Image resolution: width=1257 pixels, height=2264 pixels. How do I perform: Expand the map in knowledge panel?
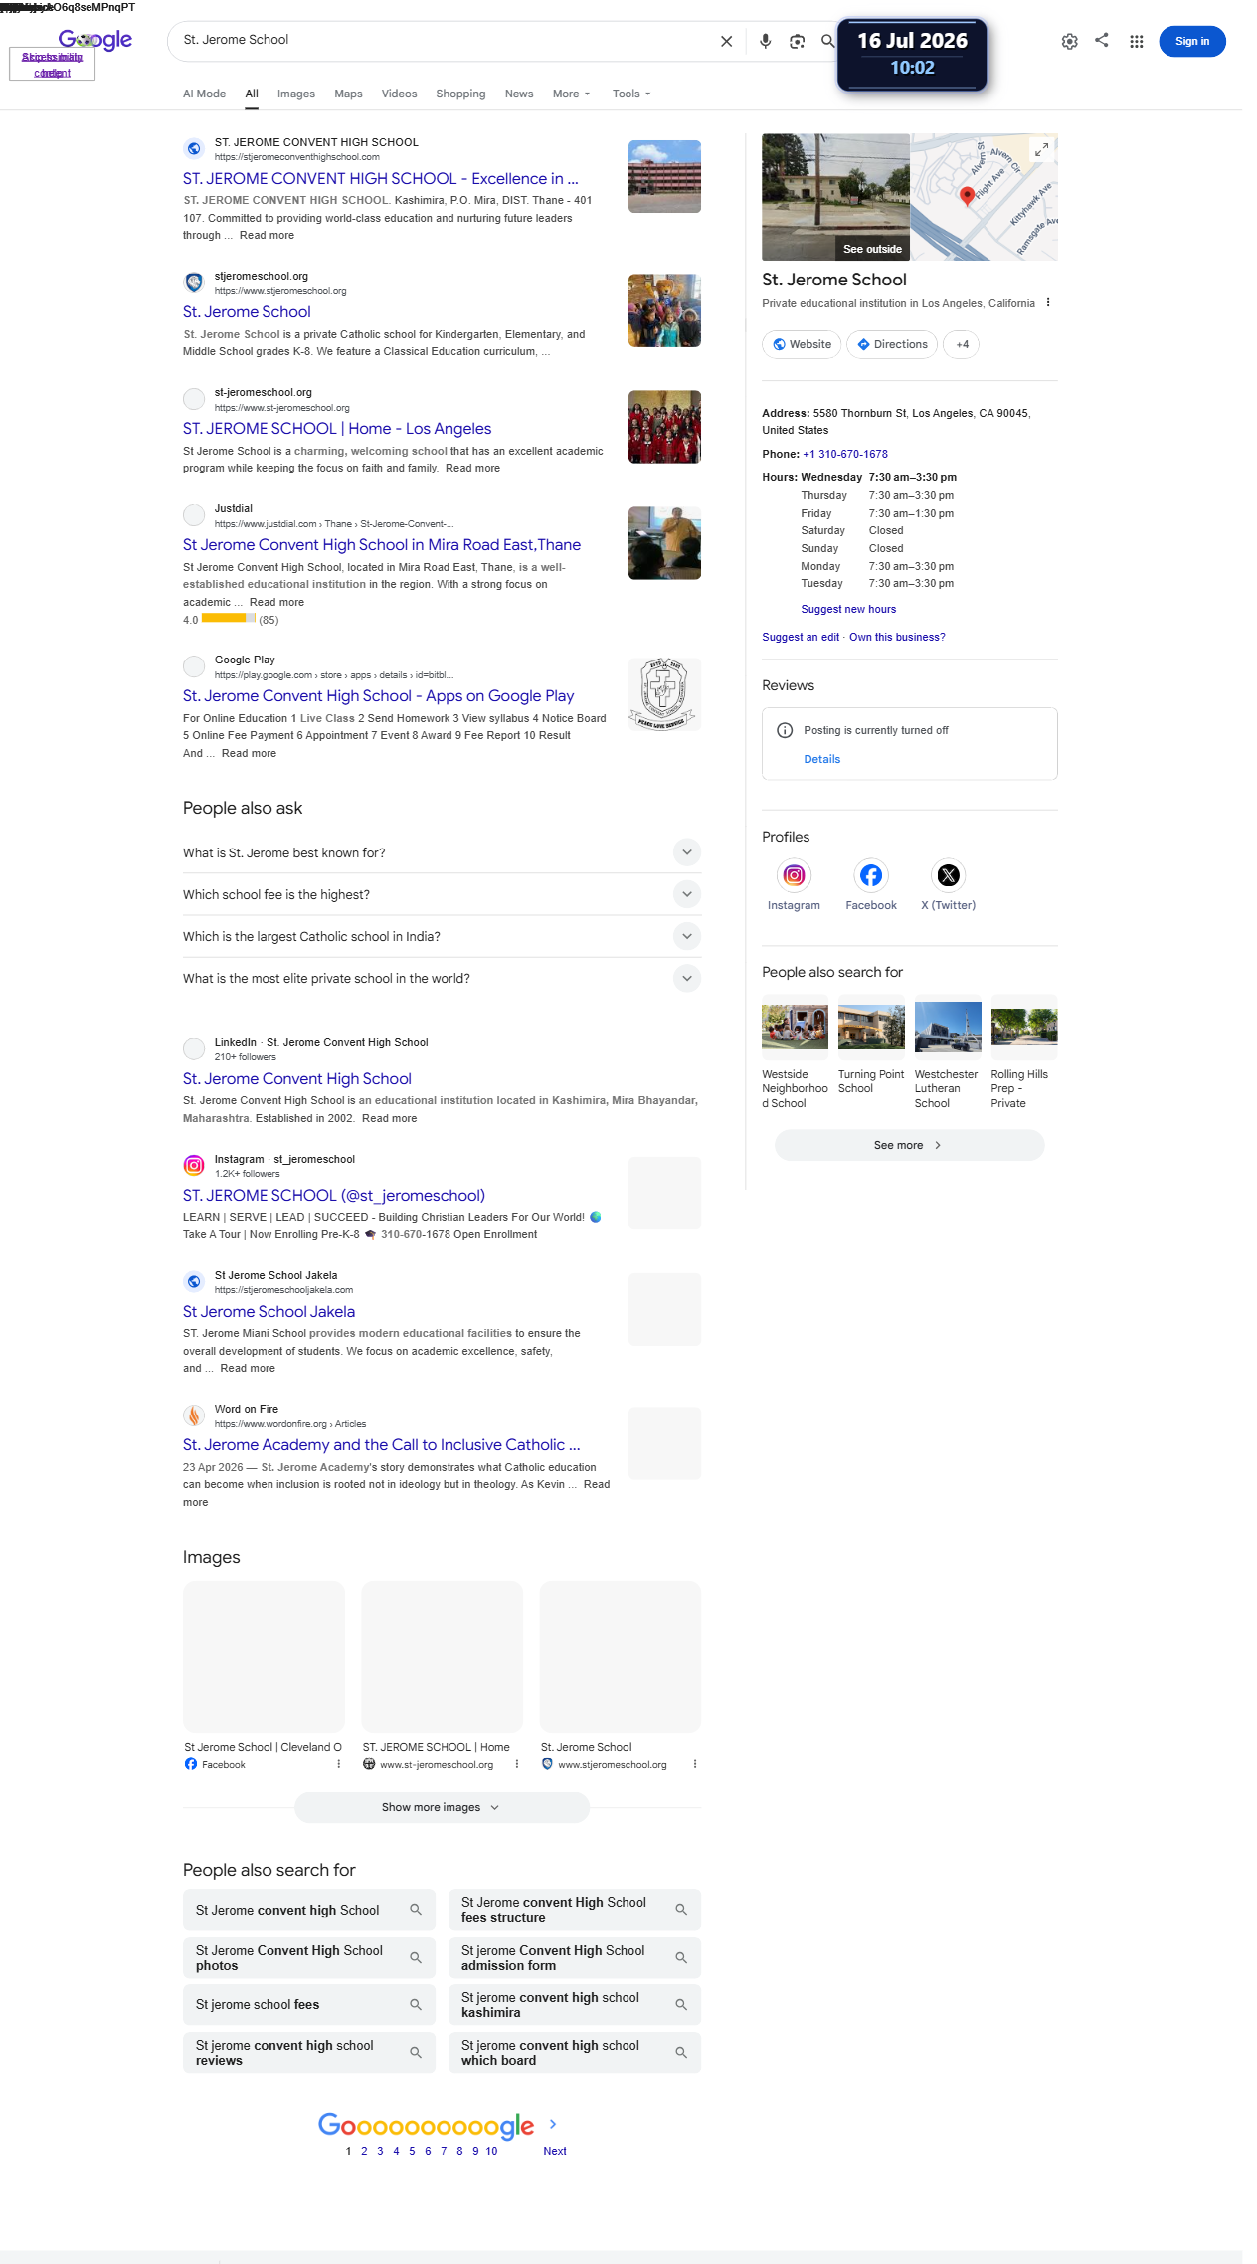1041,149
